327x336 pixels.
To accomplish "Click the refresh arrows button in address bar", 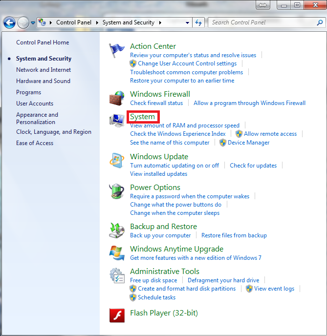I will coord(198,22).
